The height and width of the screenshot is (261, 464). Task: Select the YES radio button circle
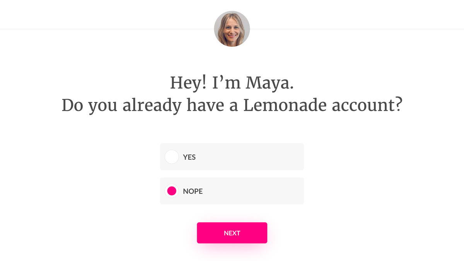(172, 157)
